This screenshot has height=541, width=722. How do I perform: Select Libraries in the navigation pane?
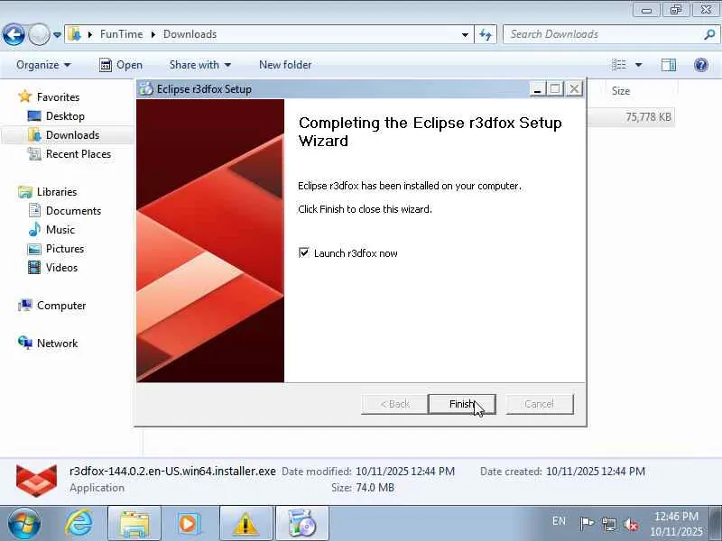[57, 191]
